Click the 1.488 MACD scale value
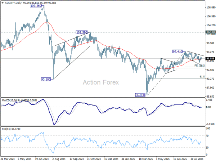This screenshot has height=162, width=216. (x=209, y=100)
